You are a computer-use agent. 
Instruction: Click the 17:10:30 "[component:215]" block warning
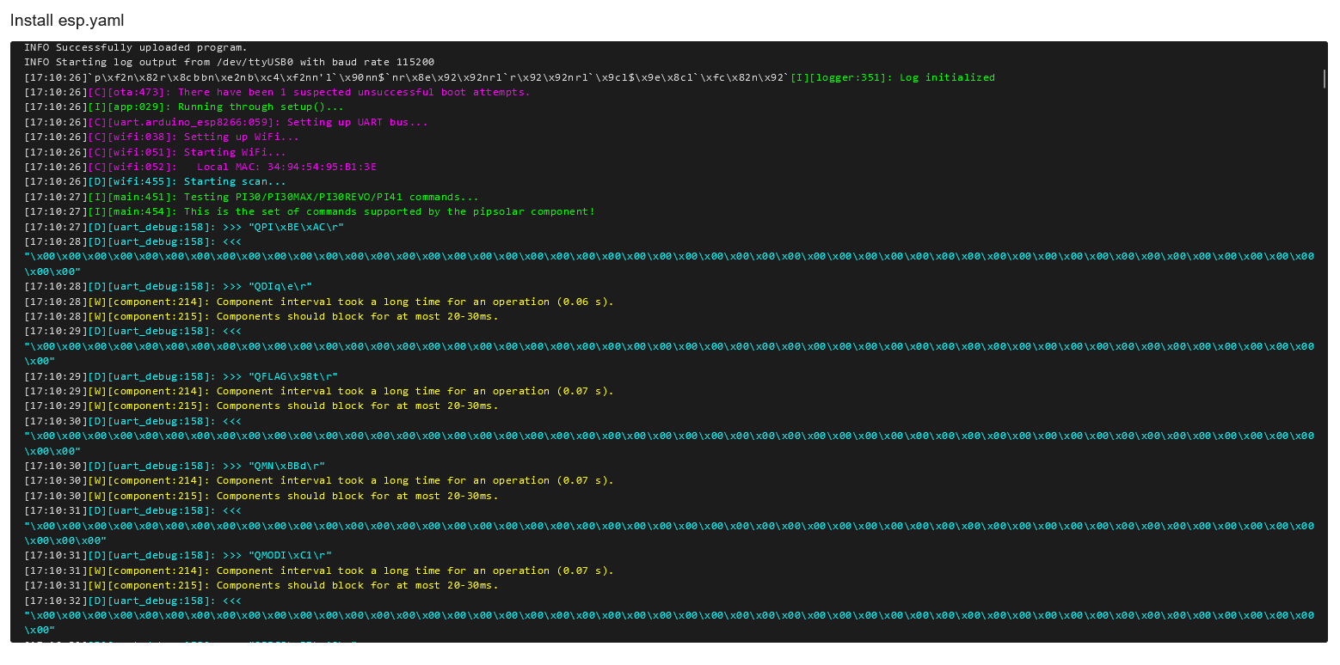[261, 496]
